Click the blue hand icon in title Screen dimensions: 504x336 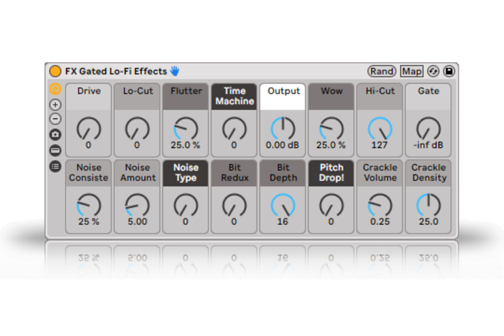tap(175, 70)
